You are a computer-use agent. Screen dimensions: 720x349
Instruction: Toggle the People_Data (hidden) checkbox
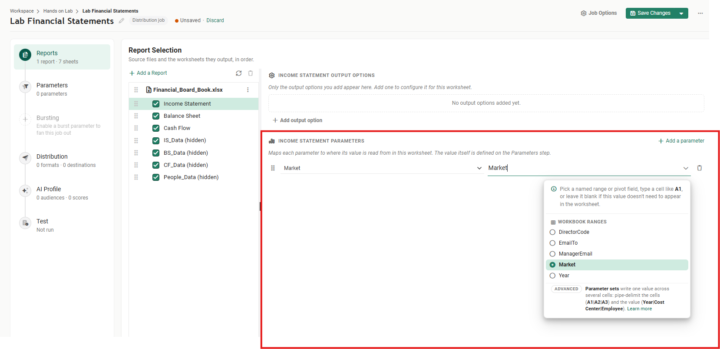point(156,177)
